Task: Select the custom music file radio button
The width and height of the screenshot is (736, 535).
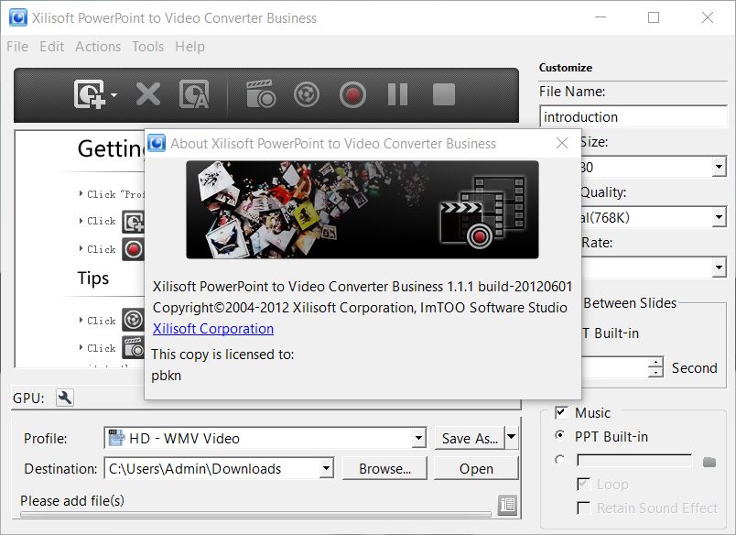Action: [560, 461]
